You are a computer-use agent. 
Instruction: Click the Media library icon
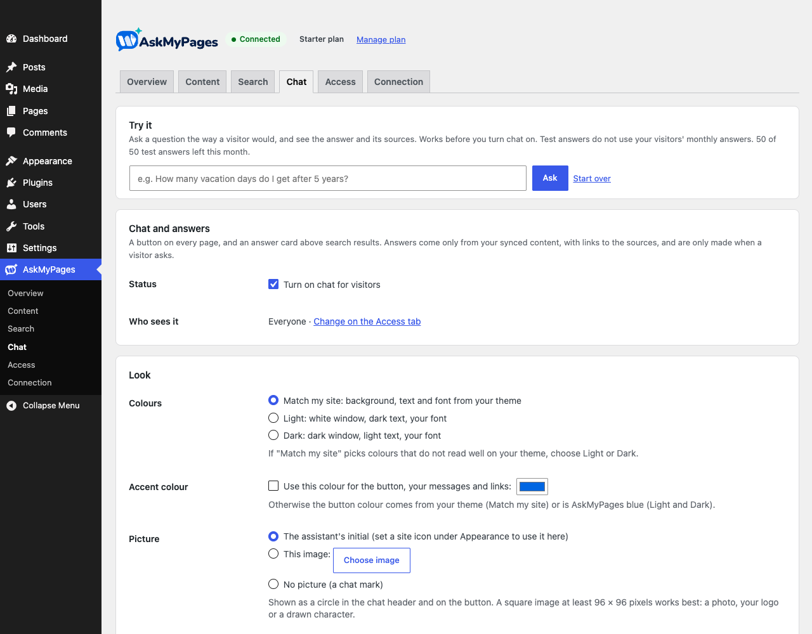(11, 89)
